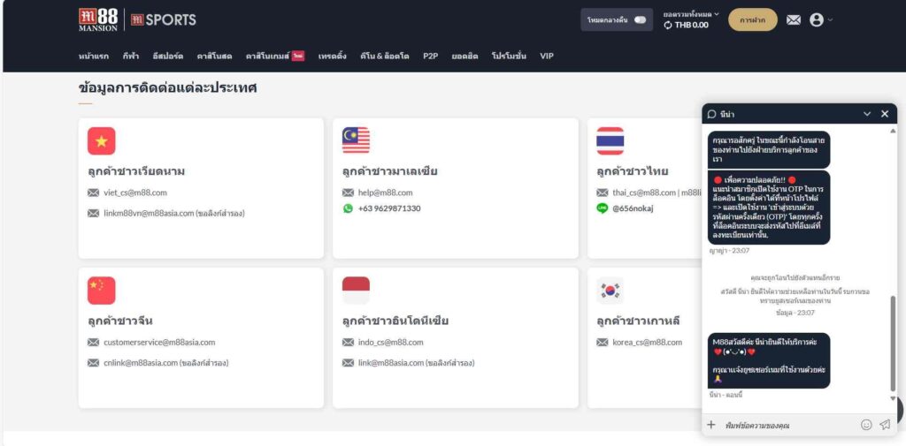Image resolution: width=906 pixels, height=446 pixels.
Task: Click the ลูกค้าชาวเวียดนาม heading
Action: click(x=136, y=171)
